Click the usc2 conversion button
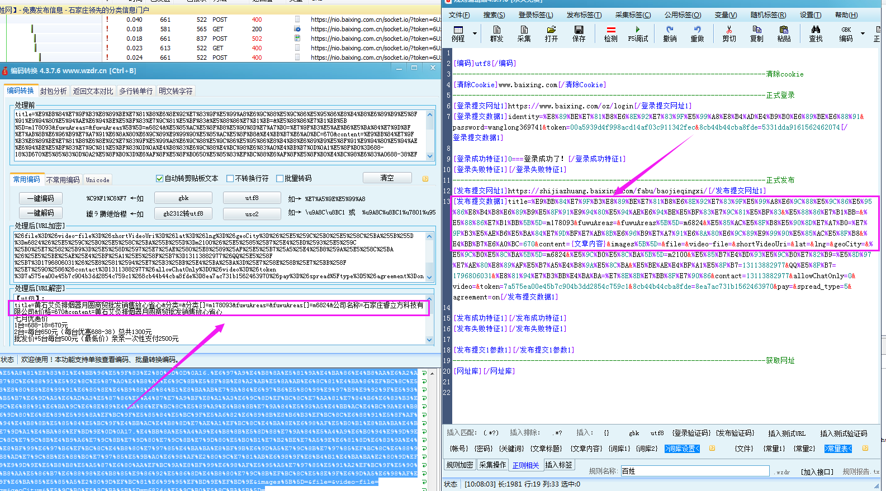 coord(252,213)
